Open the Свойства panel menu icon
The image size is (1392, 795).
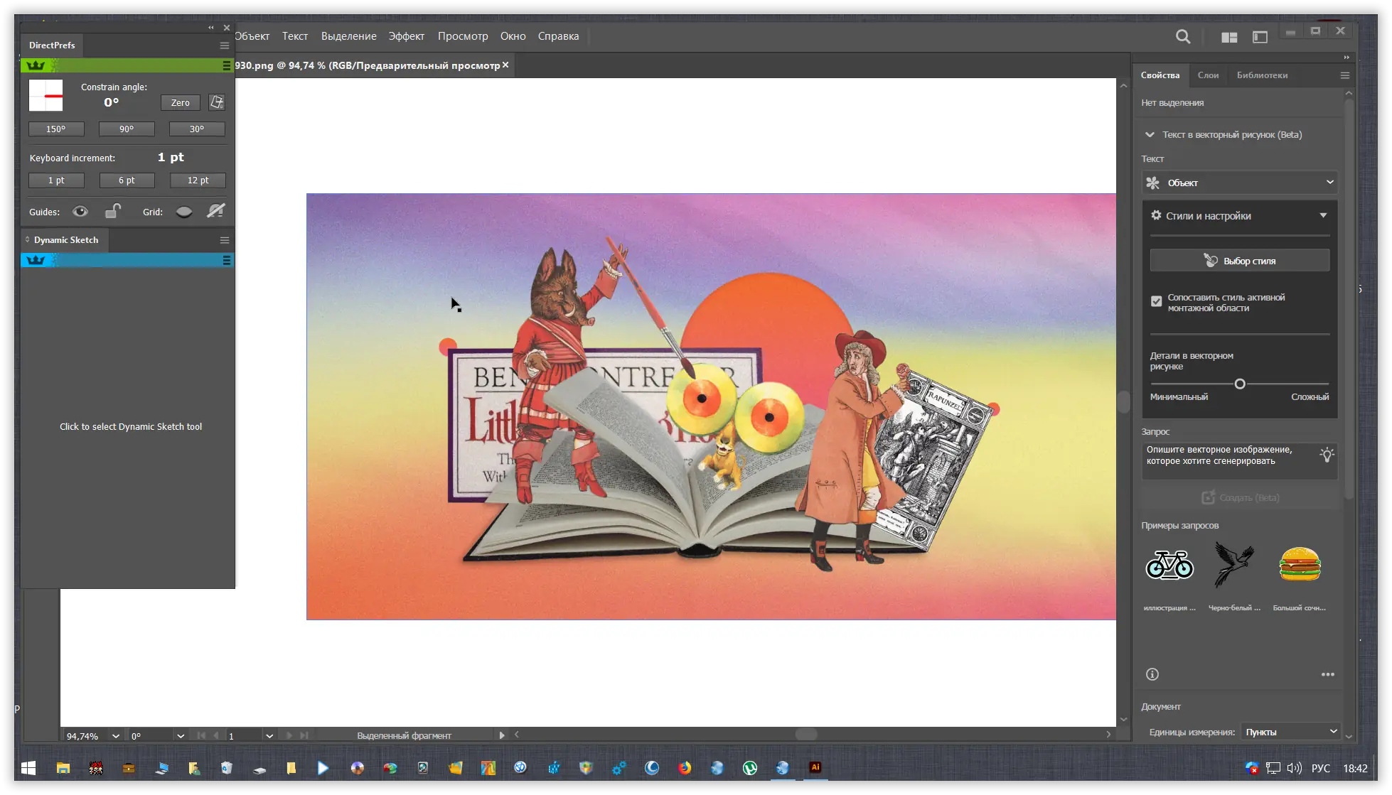[x=1344, y=75]
